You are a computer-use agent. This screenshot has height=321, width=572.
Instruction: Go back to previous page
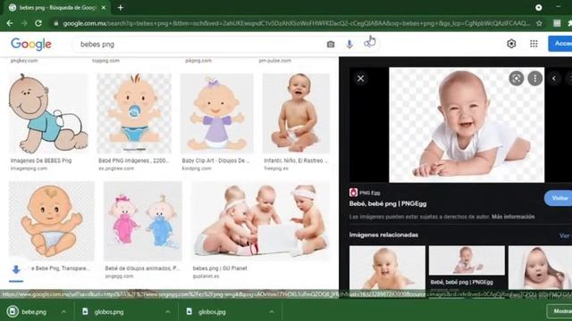pyautogui.click(x=10, y=23)
